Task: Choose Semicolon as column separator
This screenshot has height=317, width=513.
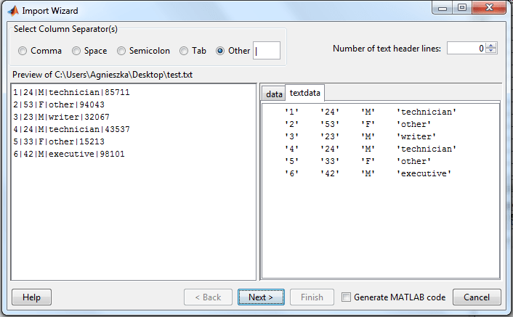Action: [121, 51]
